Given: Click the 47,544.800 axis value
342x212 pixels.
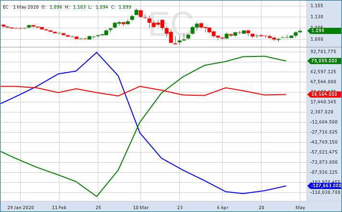Looking at the screenshot, I should tap(323, 82).
